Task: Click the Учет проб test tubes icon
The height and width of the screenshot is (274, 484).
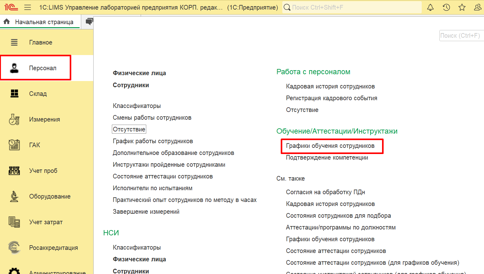Action: click(x=14, y=171)
